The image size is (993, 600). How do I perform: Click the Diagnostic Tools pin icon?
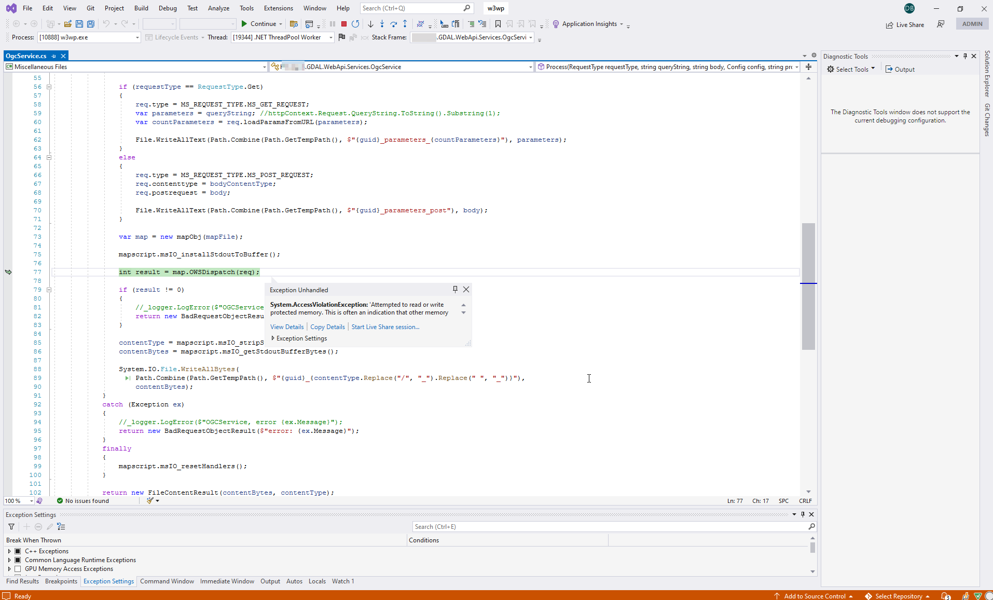tap(965, 56)
